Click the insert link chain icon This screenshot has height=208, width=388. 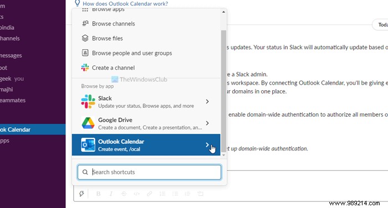(x=150, y=194)
